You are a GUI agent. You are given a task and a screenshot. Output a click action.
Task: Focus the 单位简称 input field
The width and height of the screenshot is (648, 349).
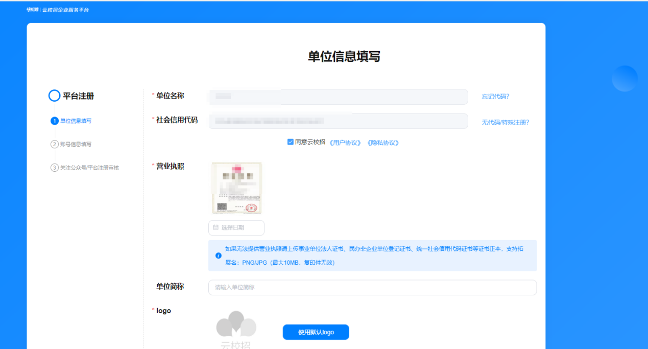(372, 288)
